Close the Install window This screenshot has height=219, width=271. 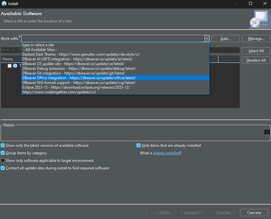(x=265, y=4)
